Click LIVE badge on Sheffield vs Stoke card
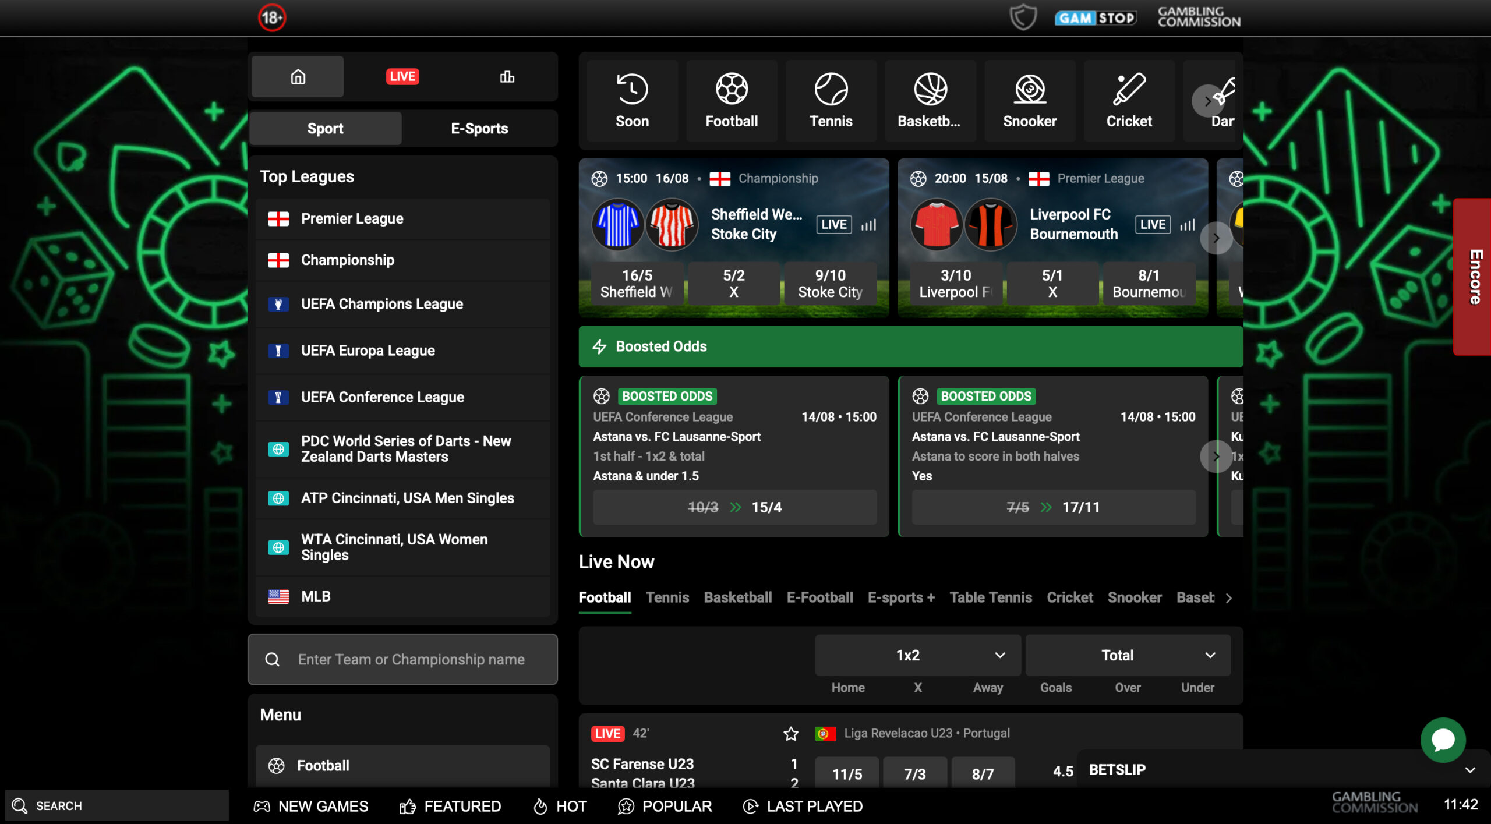 coord(834,225)
